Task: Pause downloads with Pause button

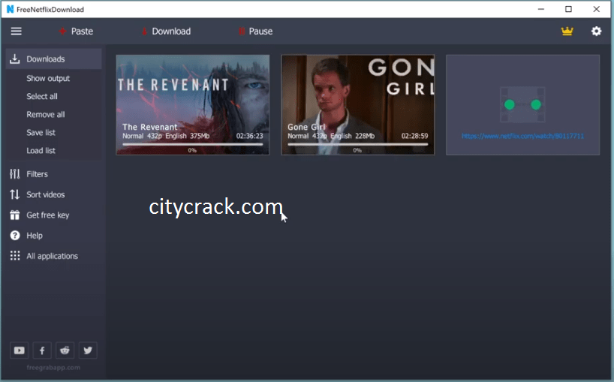Action: [x=256, y=32]
